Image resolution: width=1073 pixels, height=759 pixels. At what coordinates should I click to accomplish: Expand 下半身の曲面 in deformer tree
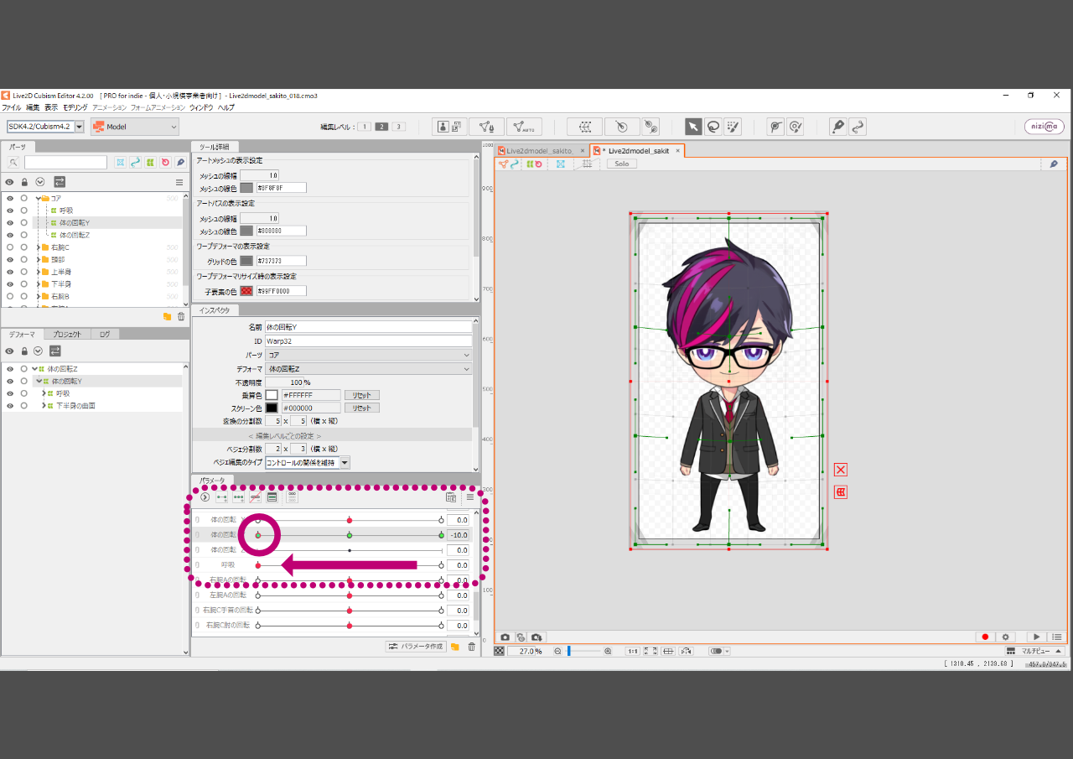pyautogui.click(x=44, y=406)
